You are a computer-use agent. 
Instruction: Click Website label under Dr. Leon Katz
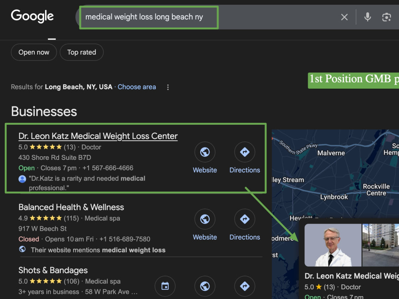(205, 170)
